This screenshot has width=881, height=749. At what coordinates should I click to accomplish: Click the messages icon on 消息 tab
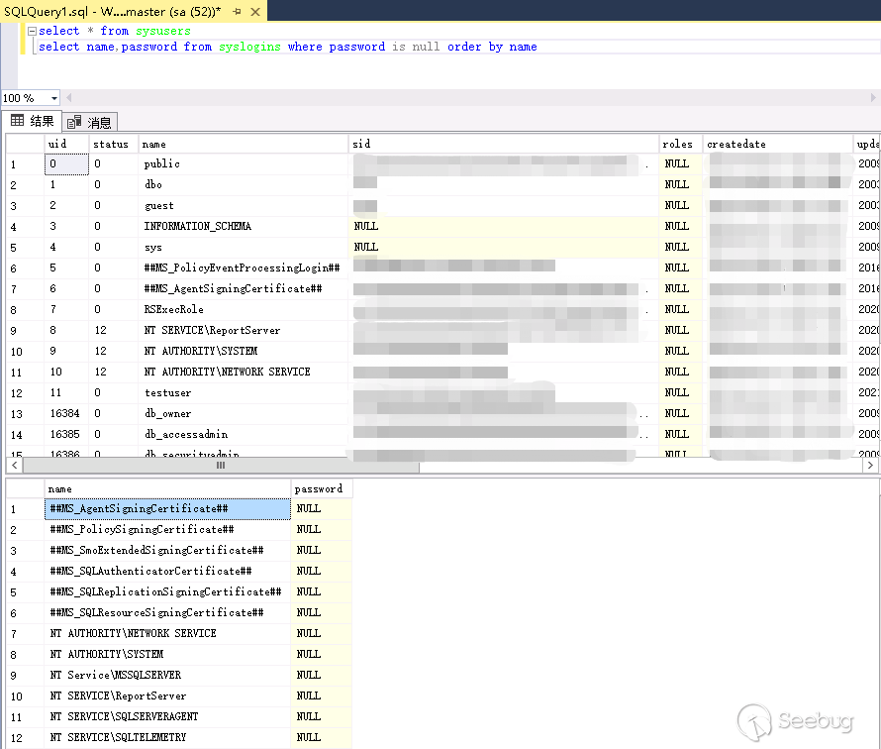tap(74, 122)
